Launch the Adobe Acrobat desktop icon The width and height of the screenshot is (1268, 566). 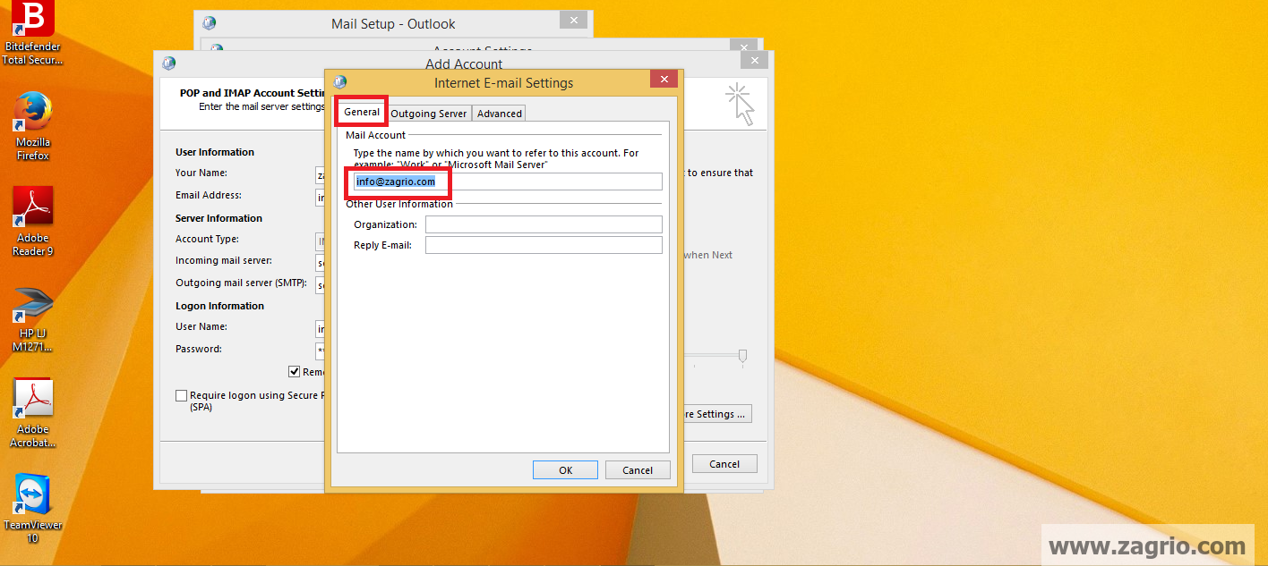(33, 413)
